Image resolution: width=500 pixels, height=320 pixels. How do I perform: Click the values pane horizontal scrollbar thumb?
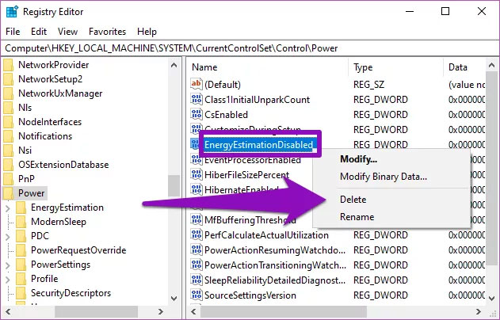(284, 311)
